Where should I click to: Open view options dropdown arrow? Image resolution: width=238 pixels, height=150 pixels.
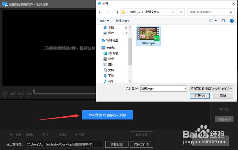click(x=215, y=21)
